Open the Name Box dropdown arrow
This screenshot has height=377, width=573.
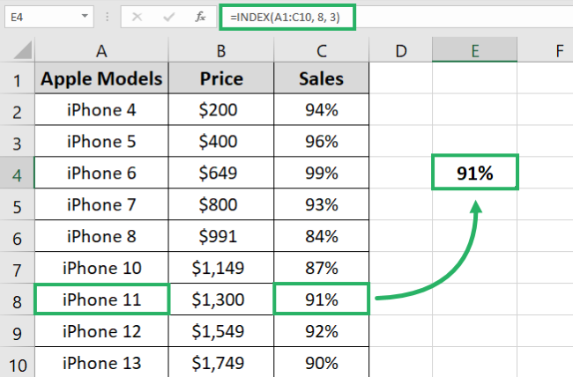coord(84,17)
